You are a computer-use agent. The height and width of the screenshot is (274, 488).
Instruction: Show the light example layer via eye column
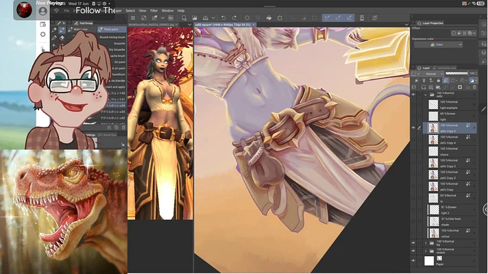413,105
